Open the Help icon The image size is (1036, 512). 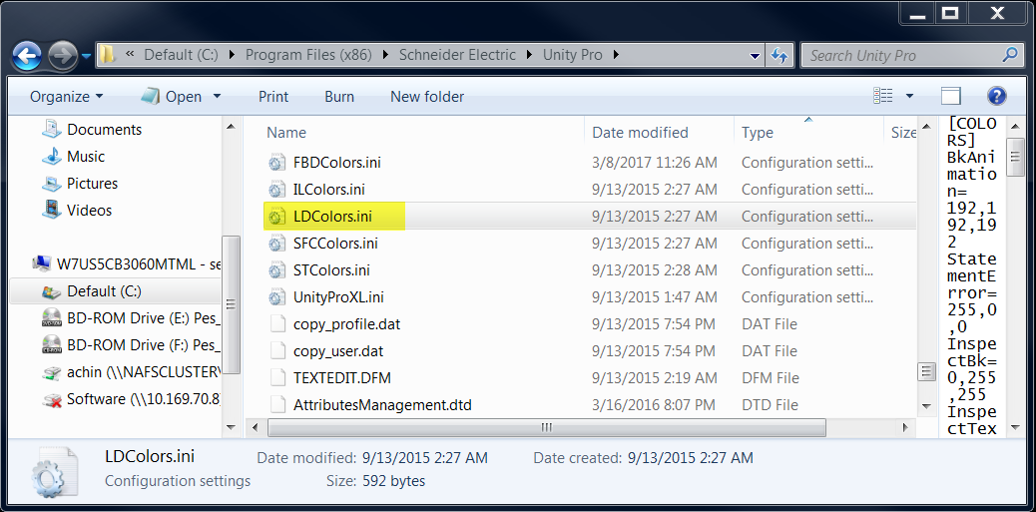click(x=996, y=97)
